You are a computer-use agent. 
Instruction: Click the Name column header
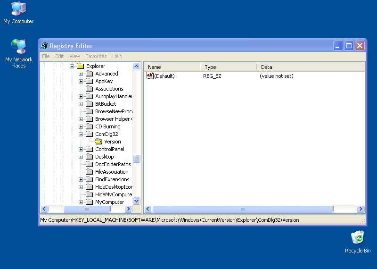point(172,67)
